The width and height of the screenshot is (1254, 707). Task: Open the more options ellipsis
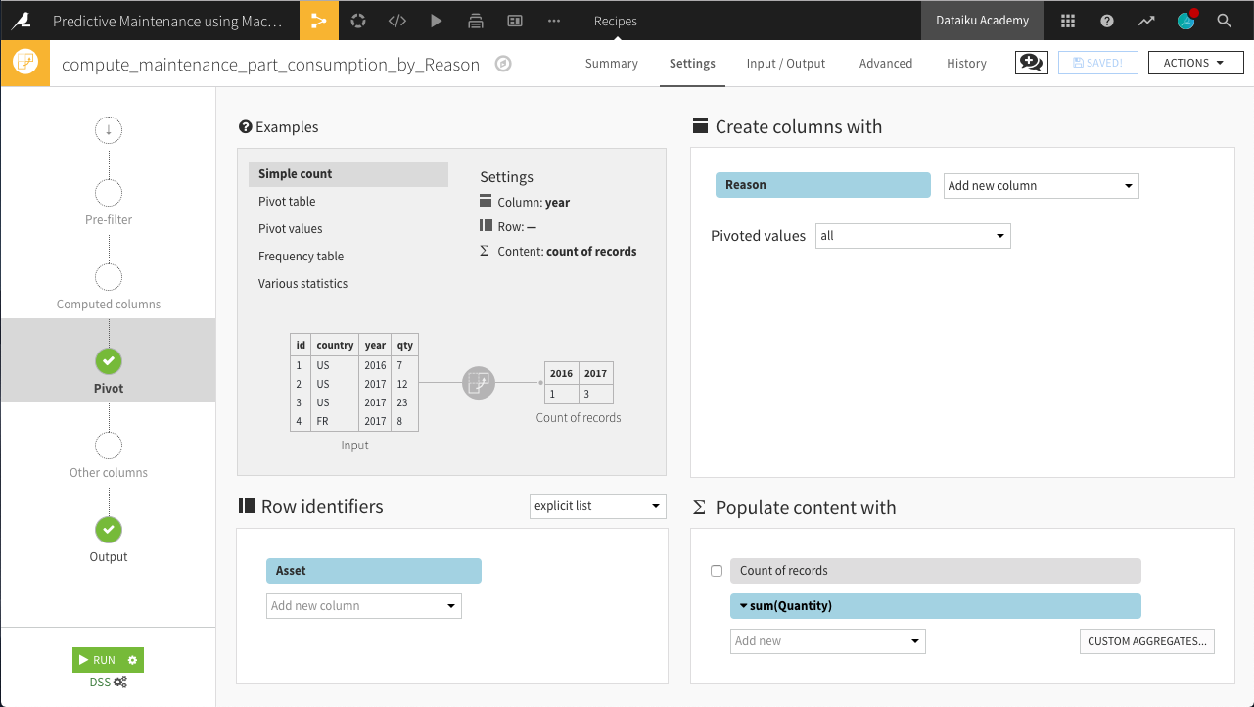click(554, 21)
